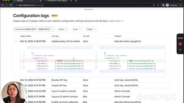Viewport: 184px width, 103px height.
Task: Open the Actor filter dropdown
Action: pyautogui.click(x=77, y=29)
